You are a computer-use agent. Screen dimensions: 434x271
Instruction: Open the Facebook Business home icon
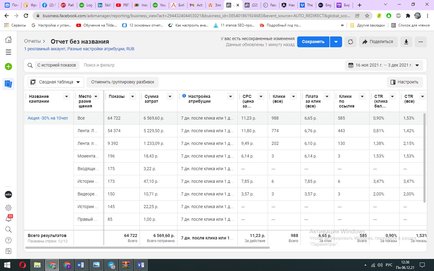coord(8,39)
